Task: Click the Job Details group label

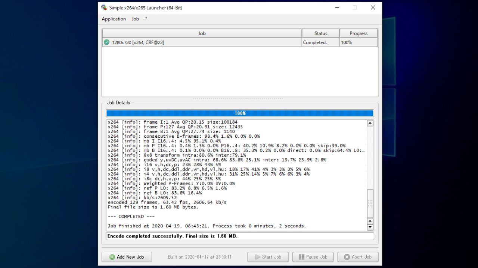Action: pos(118,103)
